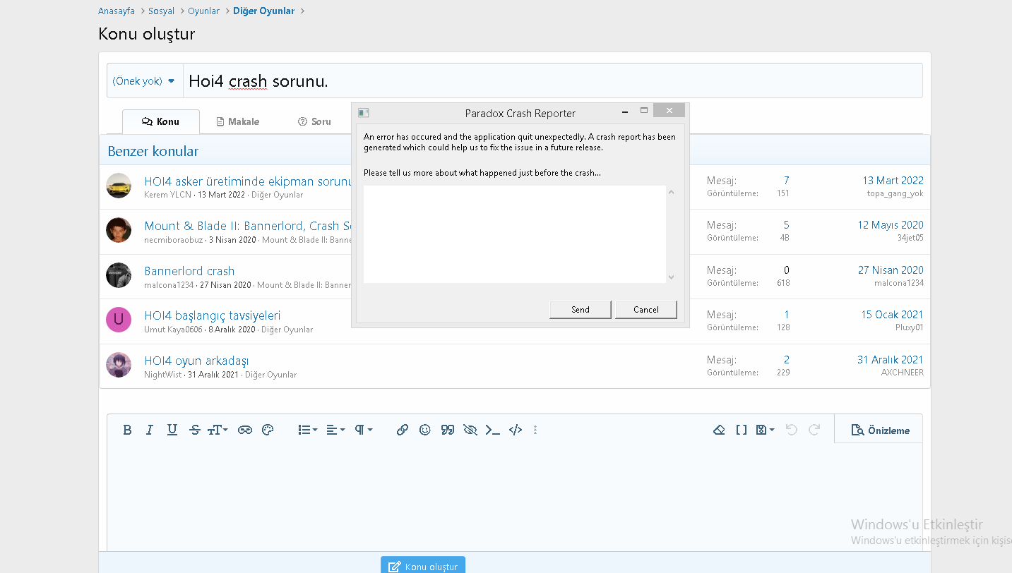Viewport: 1012px width, 573px height.
Task: Select the Makale thread type tab
Action: click(238, 121)
